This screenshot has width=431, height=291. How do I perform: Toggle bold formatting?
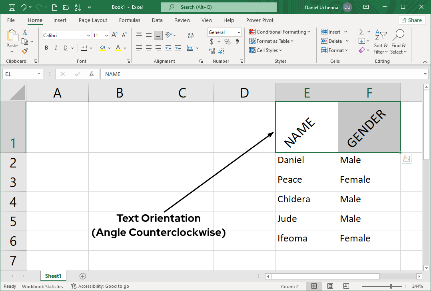(46, 48)
